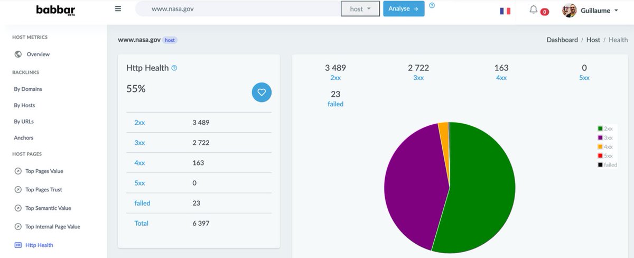Toggle the hamburger menu icon
Viewport: 634px width, 258px height.
tap(118, 8)
